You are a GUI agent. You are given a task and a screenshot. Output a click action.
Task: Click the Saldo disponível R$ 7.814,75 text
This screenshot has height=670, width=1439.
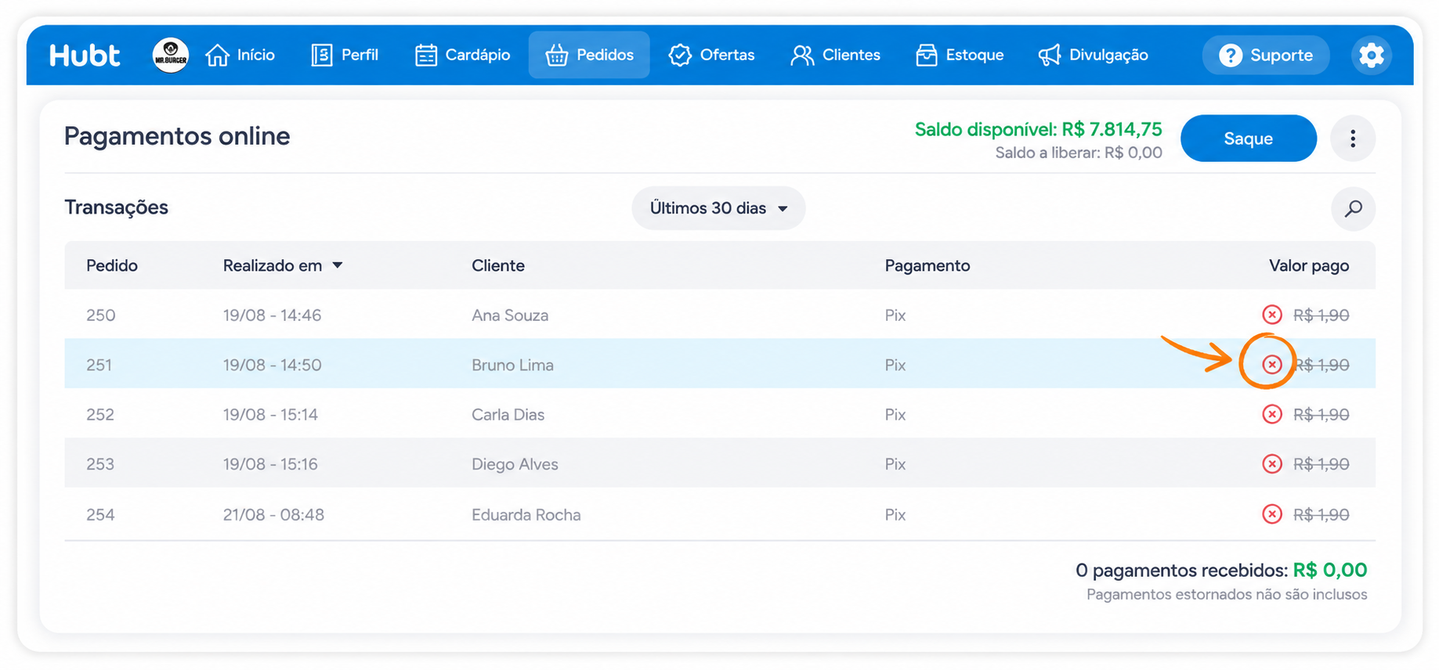[x=1039, y=129]
